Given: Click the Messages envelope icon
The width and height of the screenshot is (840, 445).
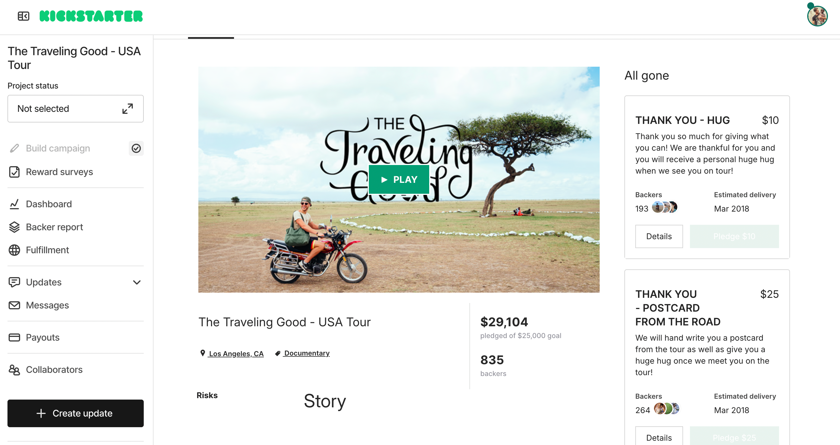Looking at the screenshot, I should (14, 305).
